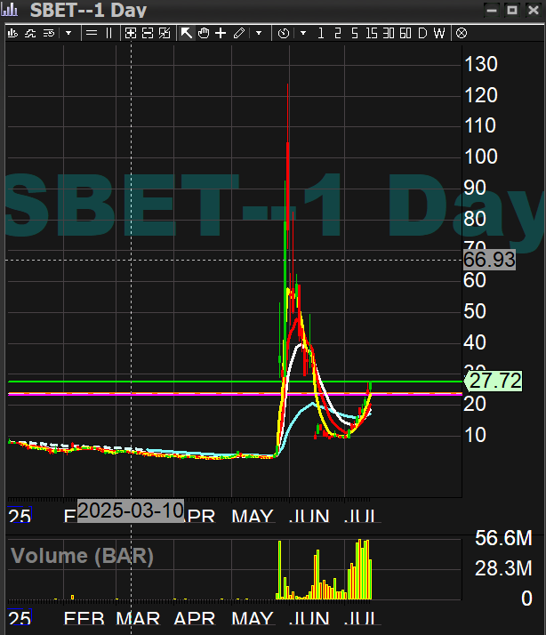Click the Volume (BAR) label
The height and width of the screenshot is (635, 546).
[82, 556]
